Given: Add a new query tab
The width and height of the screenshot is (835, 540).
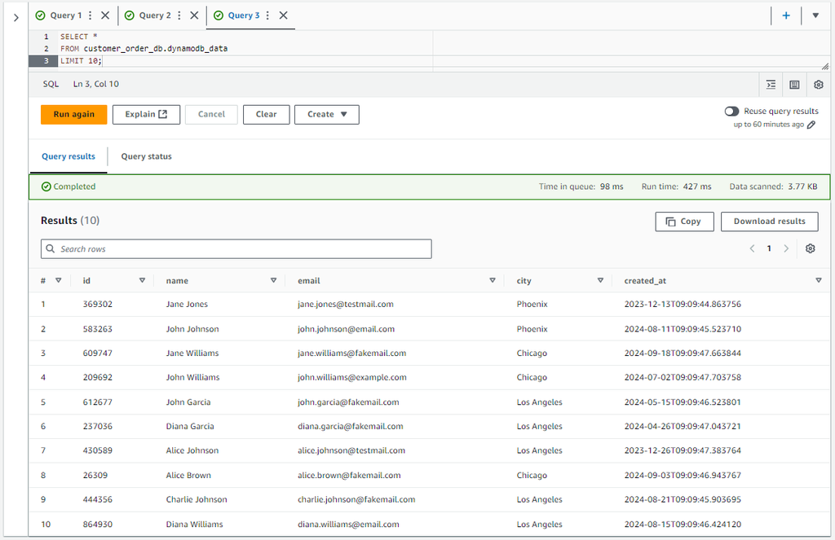Looking at the screenshot, I should (x=786, y=15).
